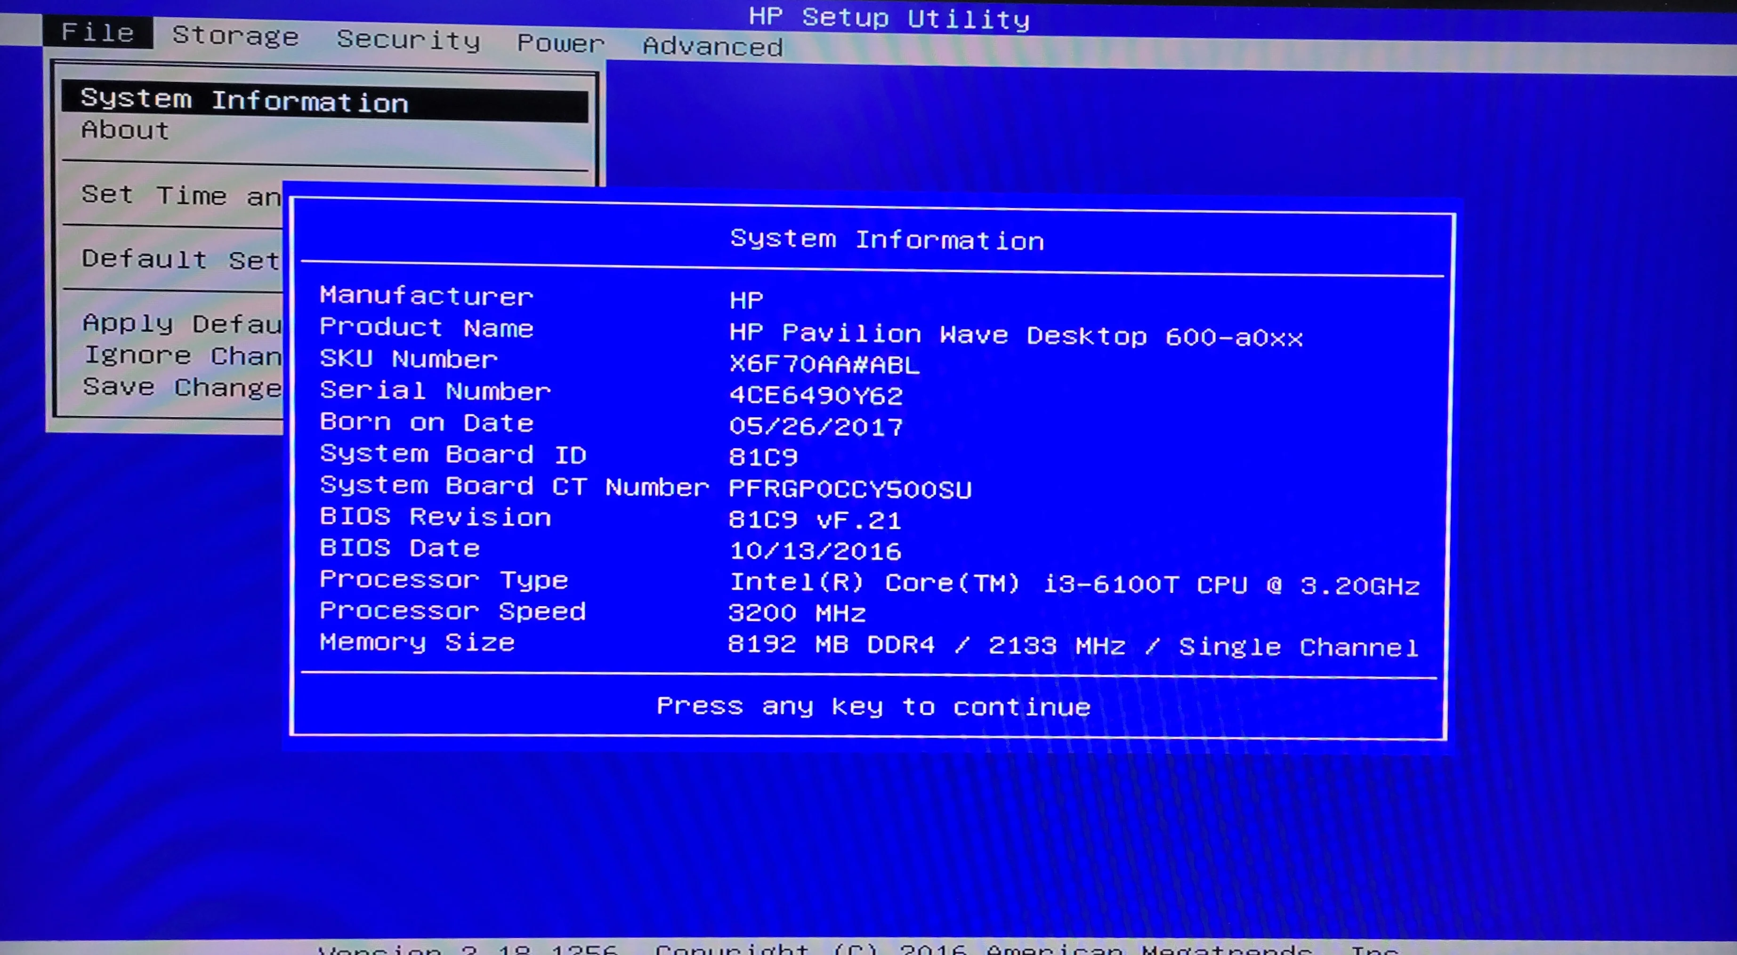Click CT number PFRGP0CCY500SU
The width and height of the screenshot is (1737, 955).
[x=850, y=489]
